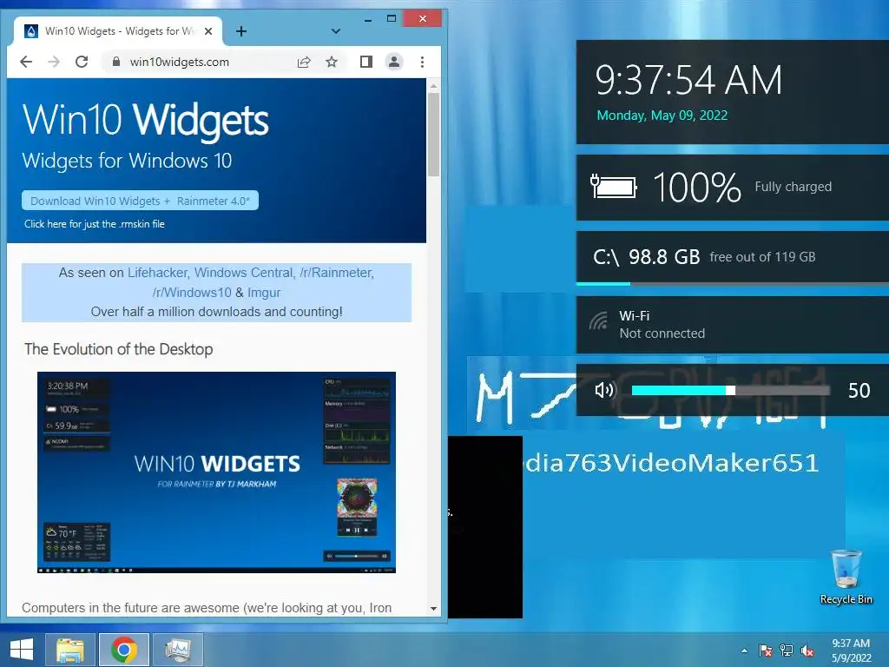This screenshot has height=667, width=889.
Task: Open Chrome side panel icon
Action: coord(366,62)
